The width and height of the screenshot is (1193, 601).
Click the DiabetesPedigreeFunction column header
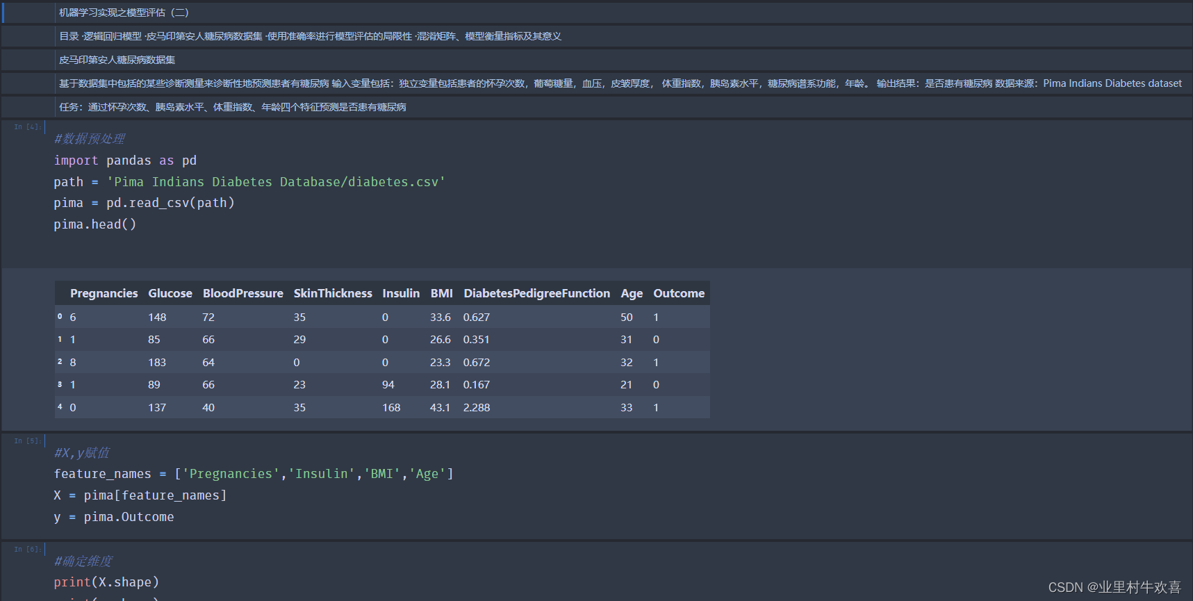[536, 293]
